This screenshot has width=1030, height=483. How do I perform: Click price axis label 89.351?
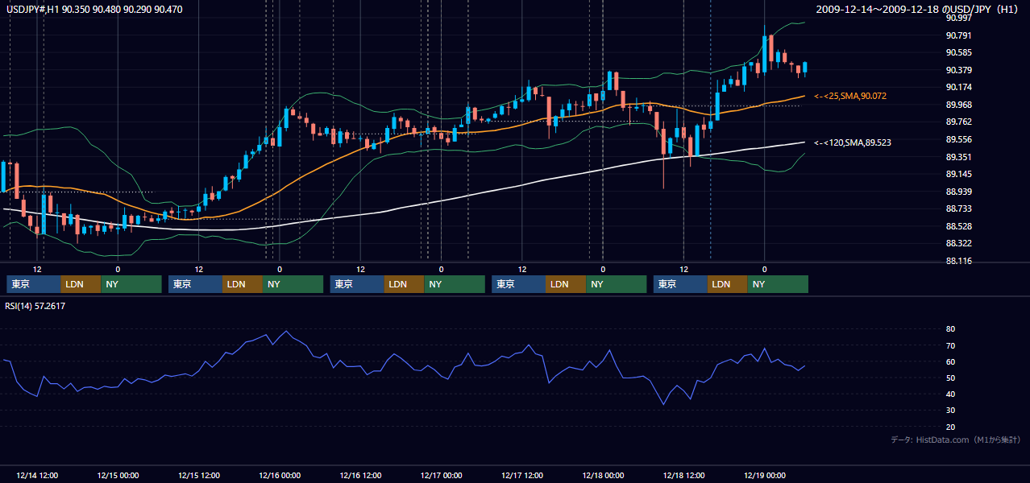point(958,157)
